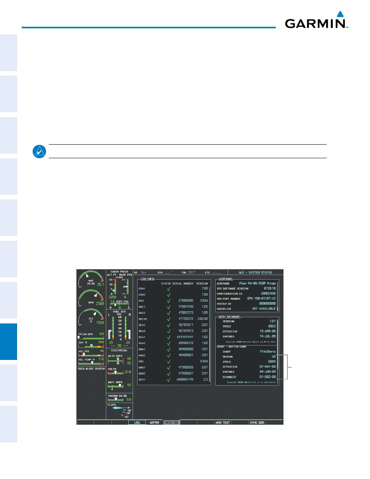Click the chart disables date 01-DEC-09
Screen dimensions: 370x479
268,377
